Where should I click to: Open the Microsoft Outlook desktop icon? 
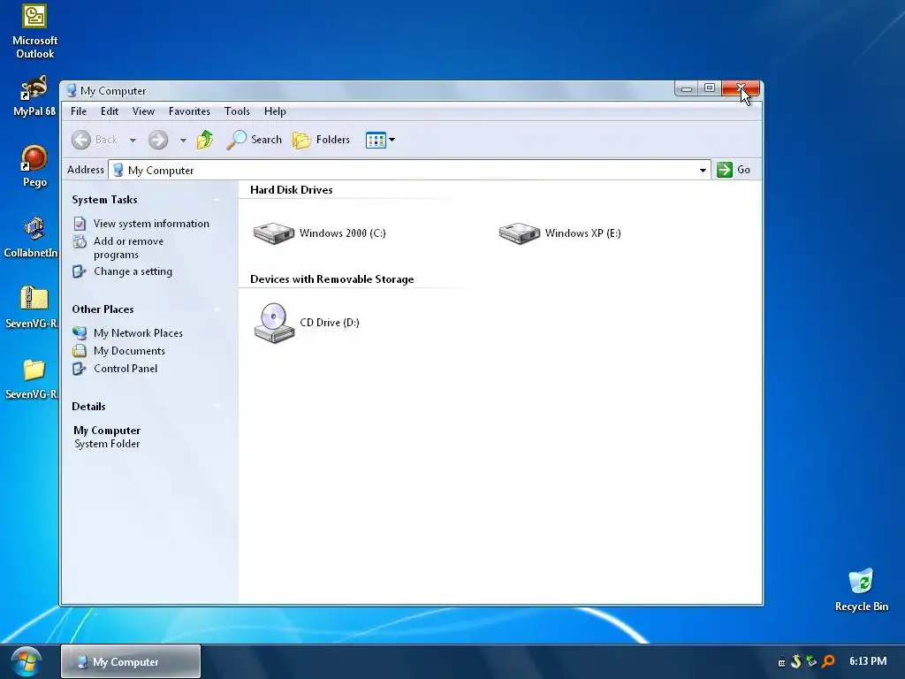pos(34,32)
